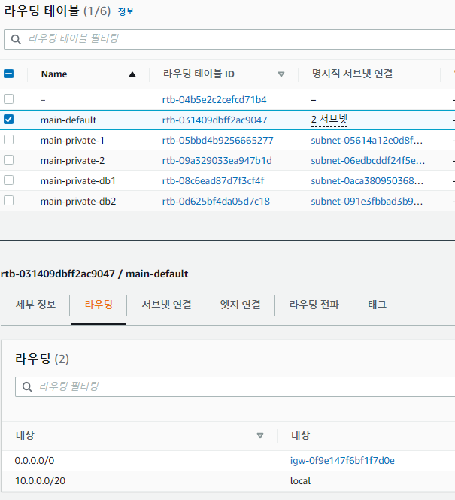Click the main-private-db1 name cell
The image size is (455, 500).
point(77,180)
